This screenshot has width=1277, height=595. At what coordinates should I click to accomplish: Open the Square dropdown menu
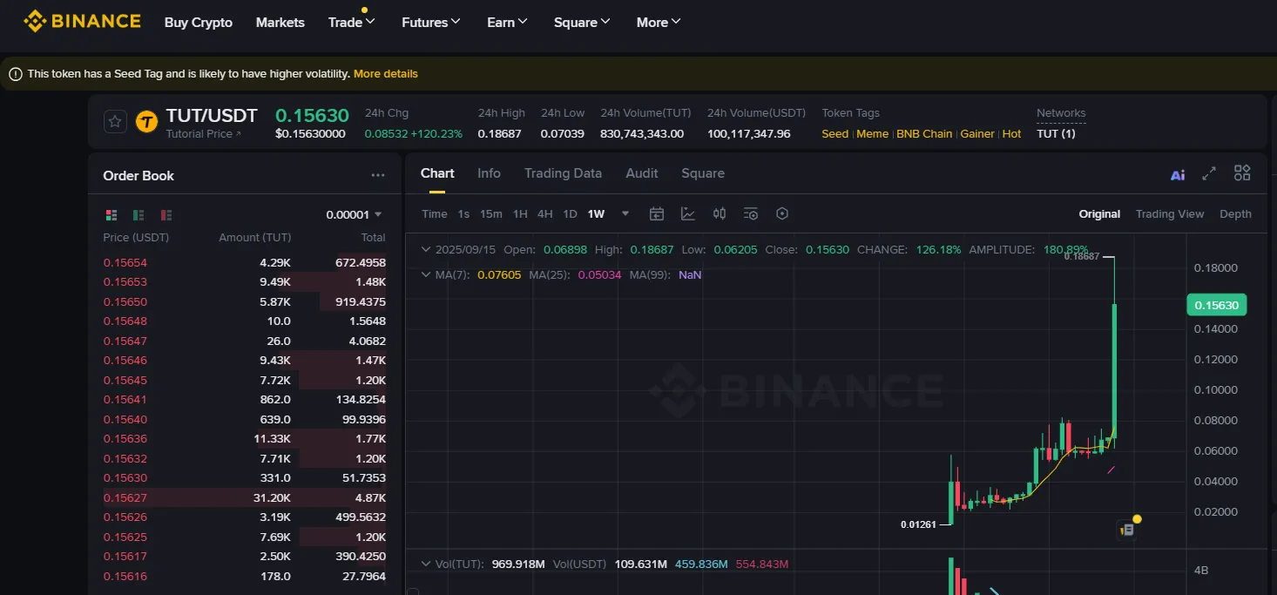coord(582,22)
